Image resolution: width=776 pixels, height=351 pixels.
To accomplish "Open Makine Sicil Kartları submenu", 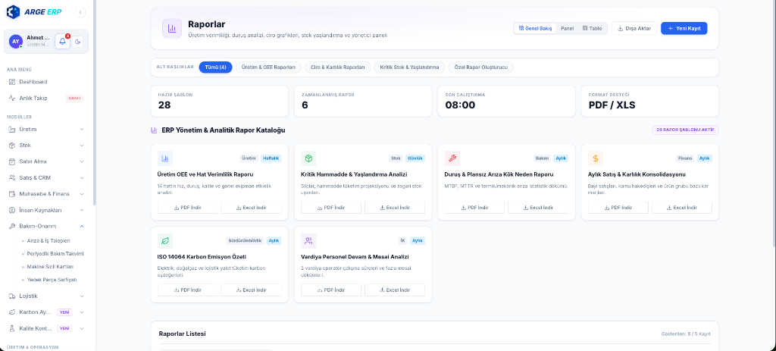I will 50,266.
